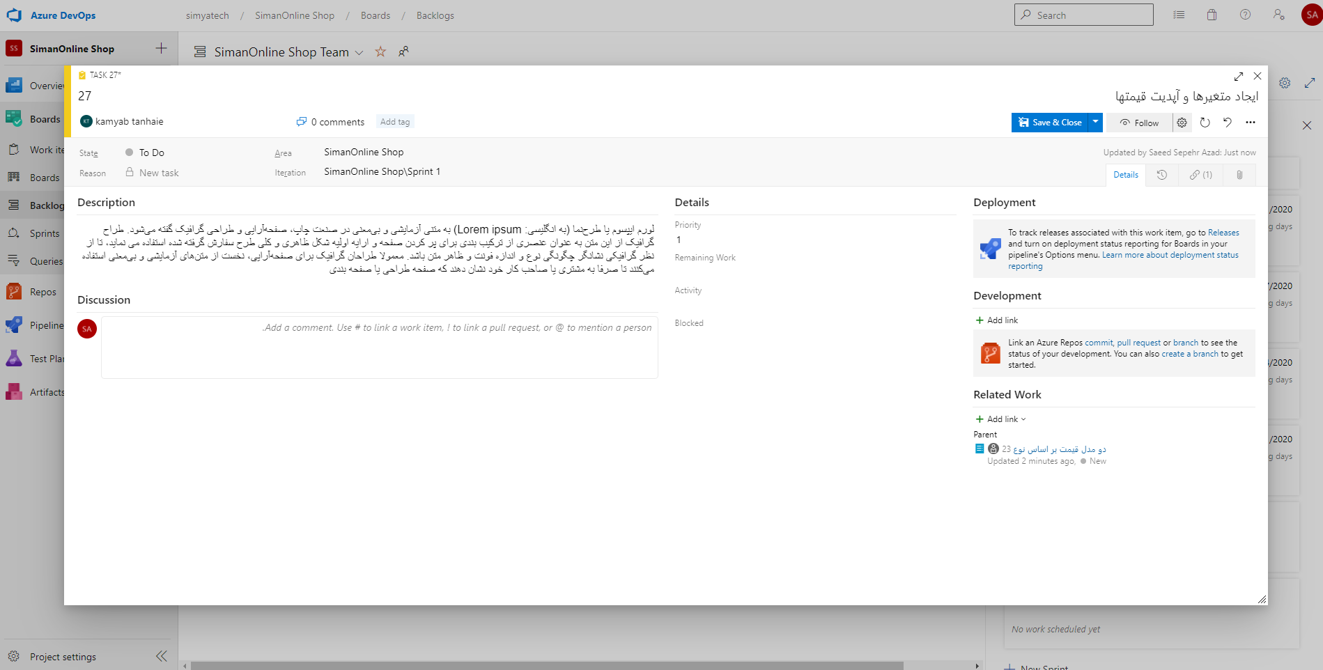Viewport: 1323px width, 670px height.
Task: Click the discussion comment box
Action: click(380, 348)
